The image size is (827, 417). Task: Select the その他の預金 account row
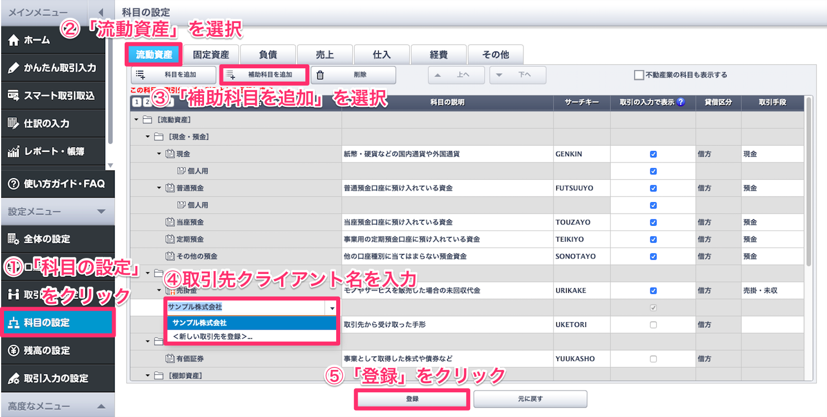pyautogui.click(x=236, y=256)
